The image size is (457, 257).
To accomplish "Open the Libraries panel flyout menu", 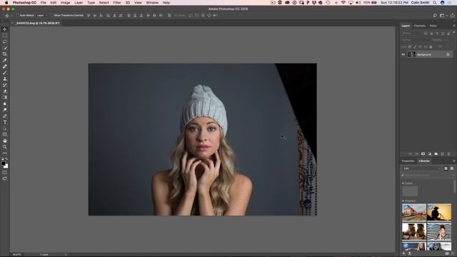I will point(454,161).
